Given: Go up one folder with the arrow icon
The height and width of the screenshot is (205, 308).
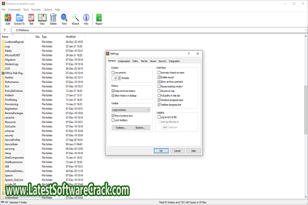Looking at the screenshot, I should (x=4, y=30).
